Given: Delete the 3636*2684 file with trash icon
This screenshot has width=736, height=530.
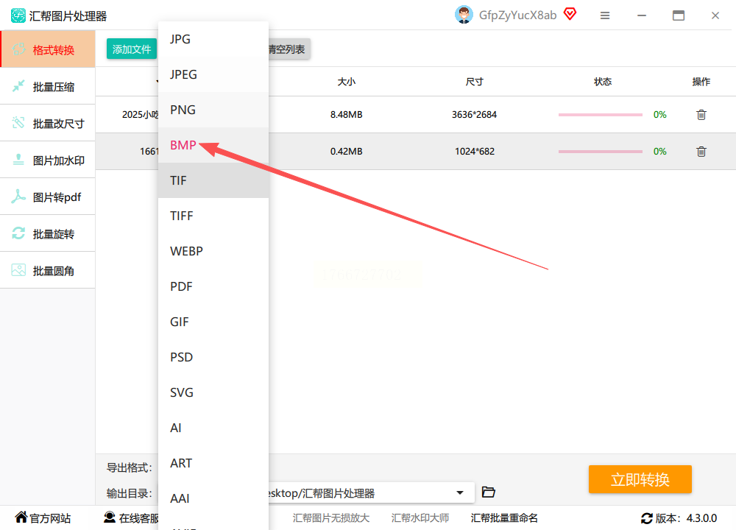Looking at the screenshot, I should (701, 115).
